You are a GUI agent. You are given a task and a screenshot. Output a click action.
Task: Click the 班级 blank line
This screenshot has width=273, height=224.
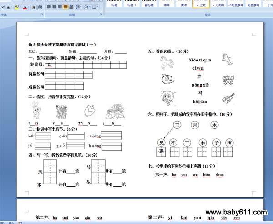[46, 52]
